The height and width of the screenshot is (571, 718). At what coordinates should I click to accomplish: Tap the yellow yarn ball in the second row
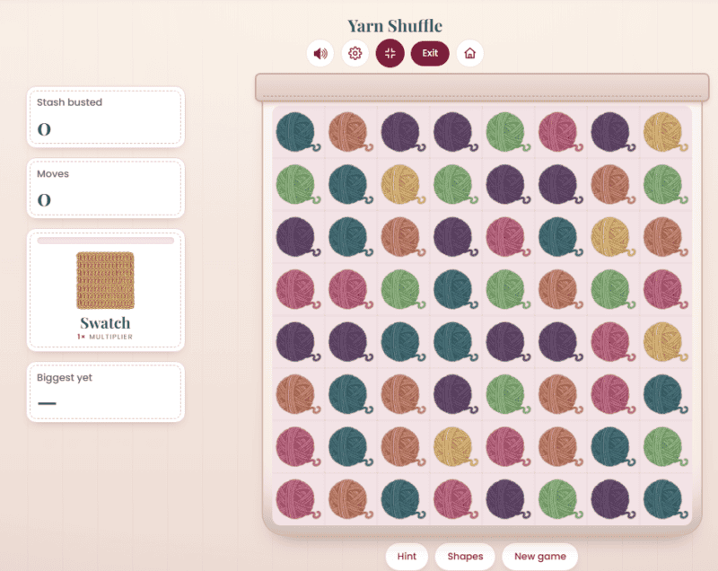click(402, 185)
